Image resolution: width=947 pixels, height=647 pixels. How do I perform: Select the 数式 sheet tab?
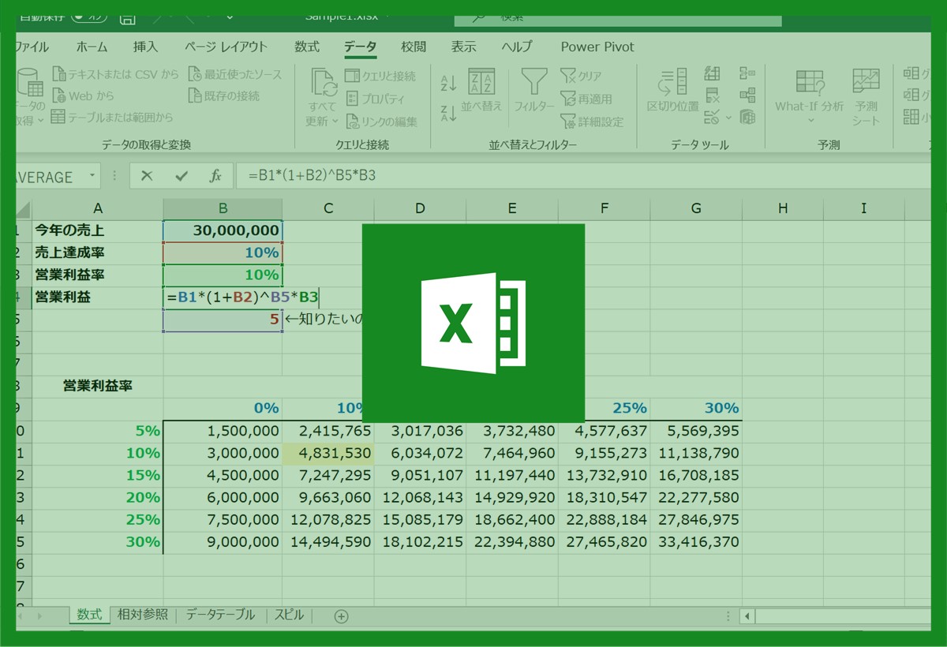[x=89, y=615]
